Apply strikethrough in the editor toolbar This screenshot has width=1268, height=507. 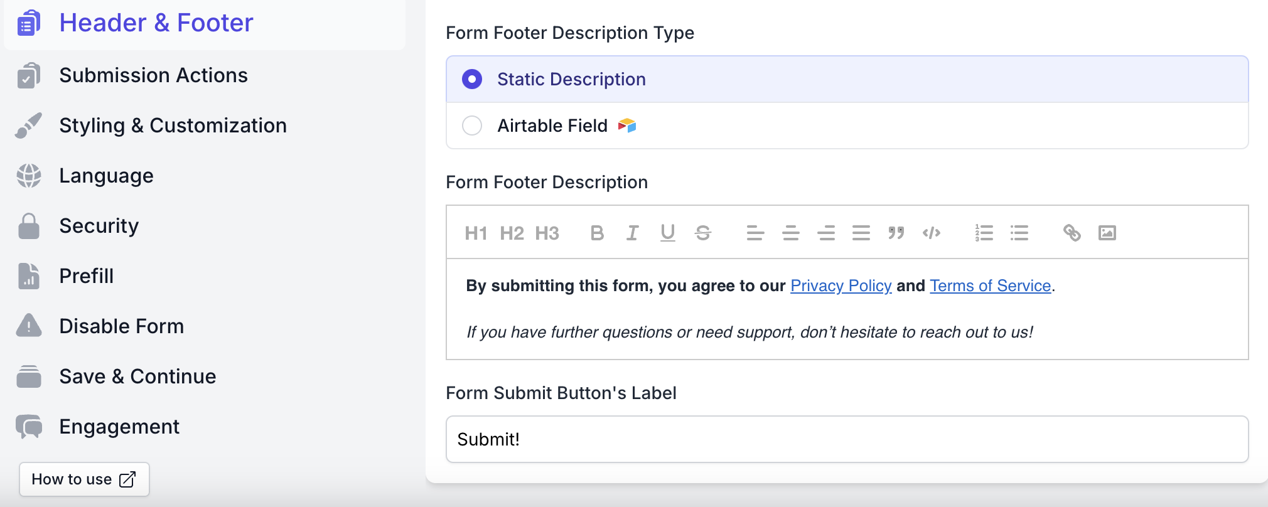click(702, 233)
